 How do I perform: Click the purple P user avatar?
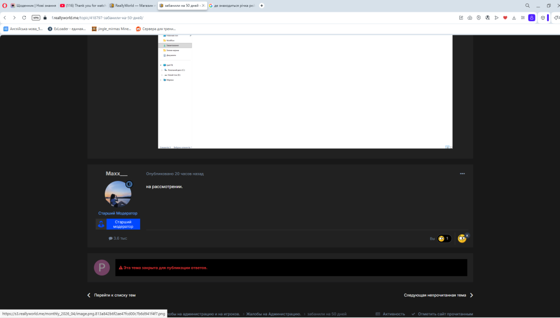[102, 268]
